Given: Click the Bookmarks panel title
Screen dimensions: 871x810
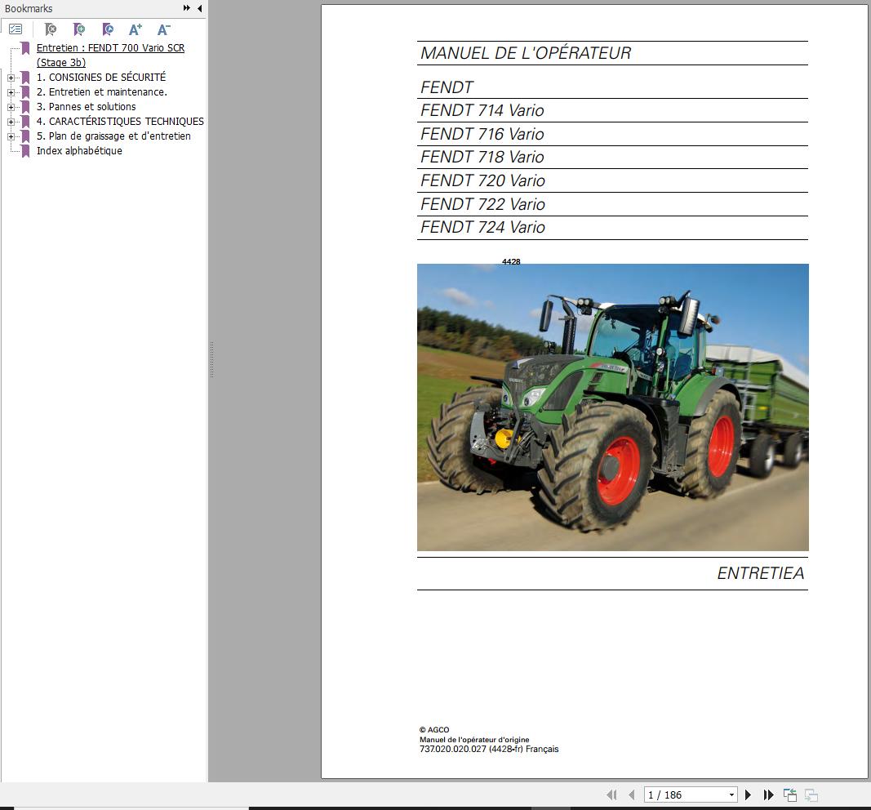Looking at the screenshot, I should (29, 8).
